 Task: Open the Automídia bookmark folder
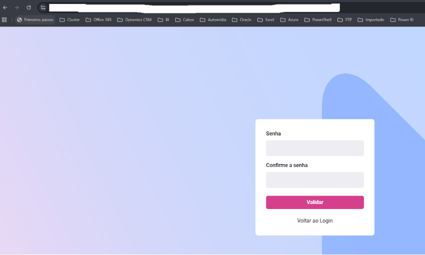(x=213, y=20)
